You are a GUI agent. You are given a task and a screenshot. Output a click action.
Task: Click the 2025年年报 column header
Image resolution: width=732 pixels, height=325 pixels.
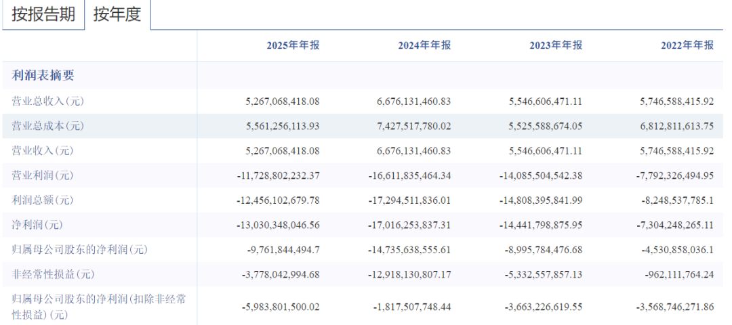292,45
